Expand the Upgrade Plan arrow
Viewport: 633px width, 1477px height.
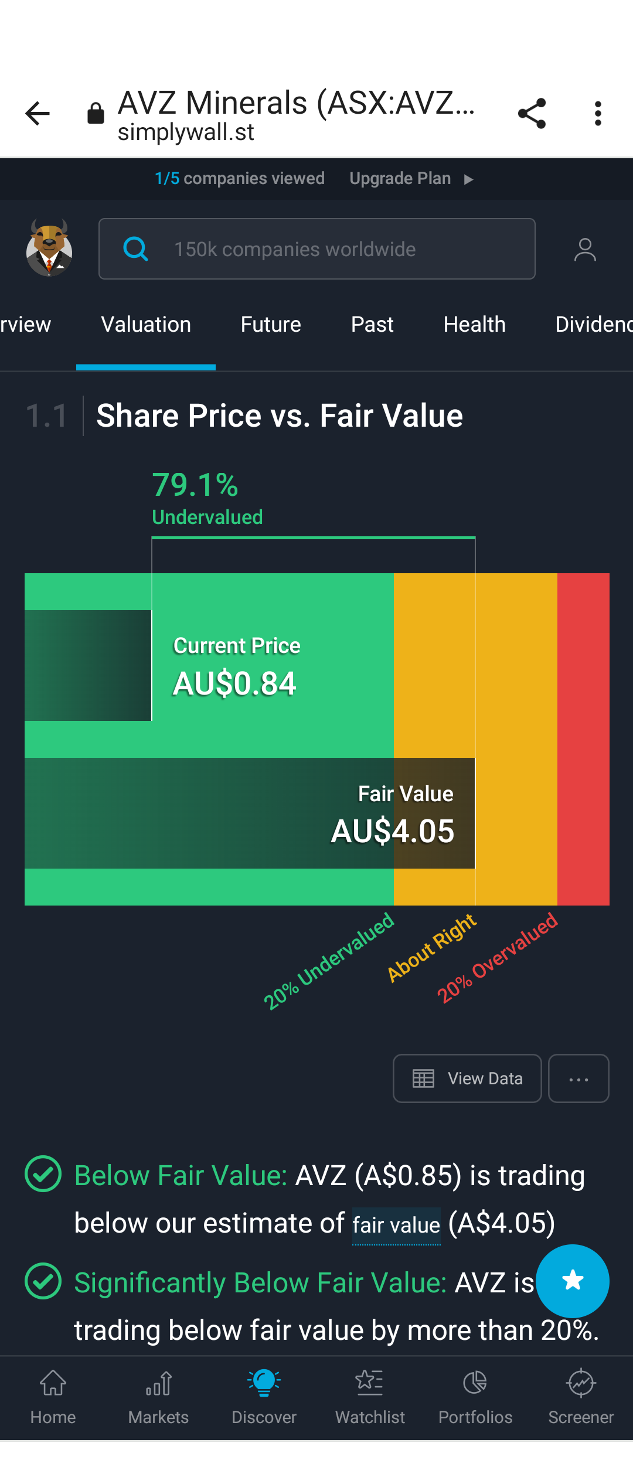468,179
